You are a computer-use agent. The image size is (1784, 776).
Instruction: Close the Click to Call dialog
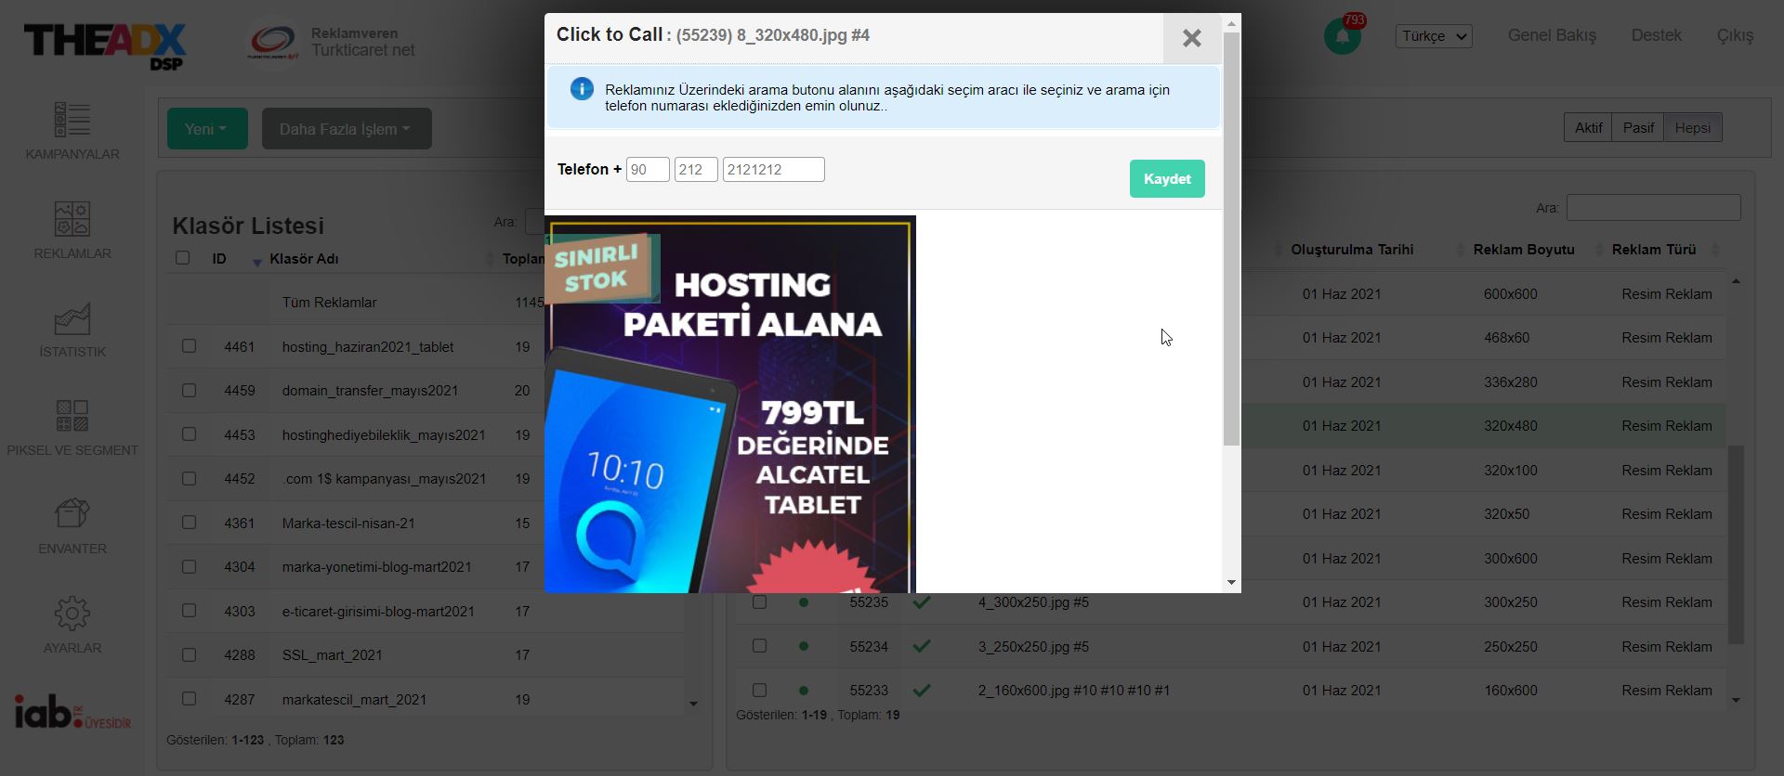click(x=1191, y=38)
